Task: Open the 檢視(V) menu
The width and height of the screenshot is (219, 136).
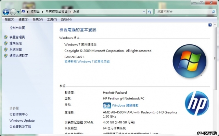Action: pyautogui.click(x=38, y=19)
